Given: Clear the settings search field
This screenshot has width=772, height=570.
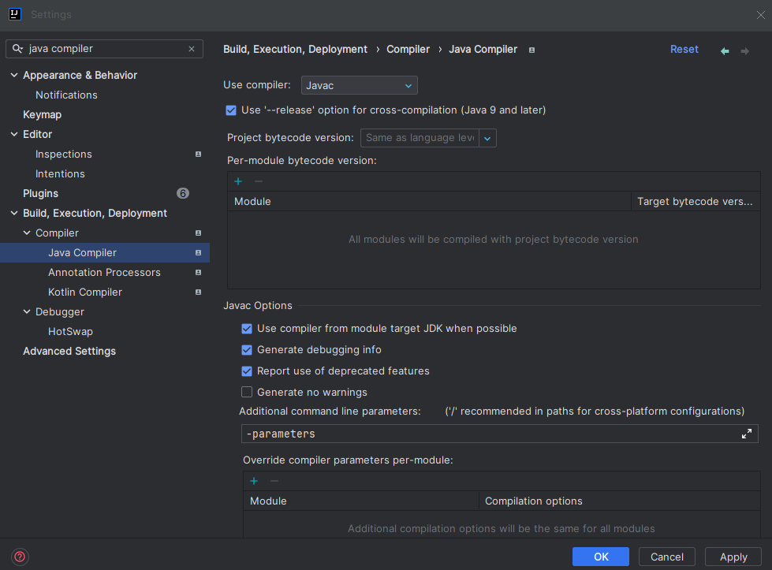Looking at the screenshot, I should [x=192, y=49].
